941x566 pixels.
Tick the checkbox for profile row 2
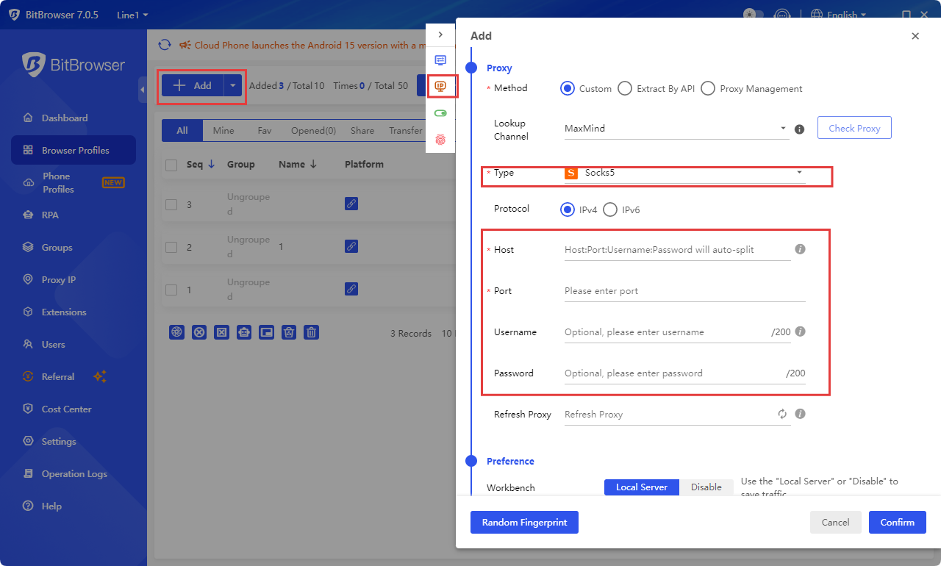171,246
